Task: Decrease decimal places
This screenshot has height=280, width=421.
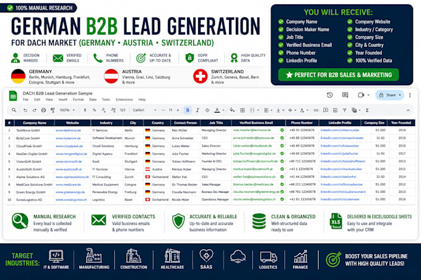Action: tap(103, 110)
